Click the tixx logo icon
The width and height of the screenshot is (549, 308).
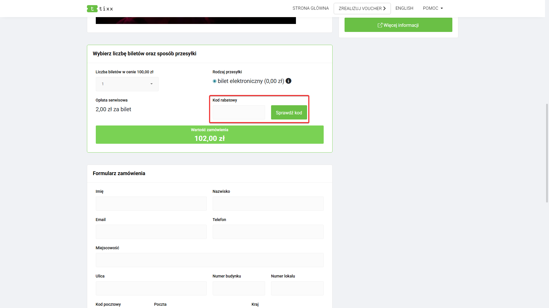tap(92, 9)
